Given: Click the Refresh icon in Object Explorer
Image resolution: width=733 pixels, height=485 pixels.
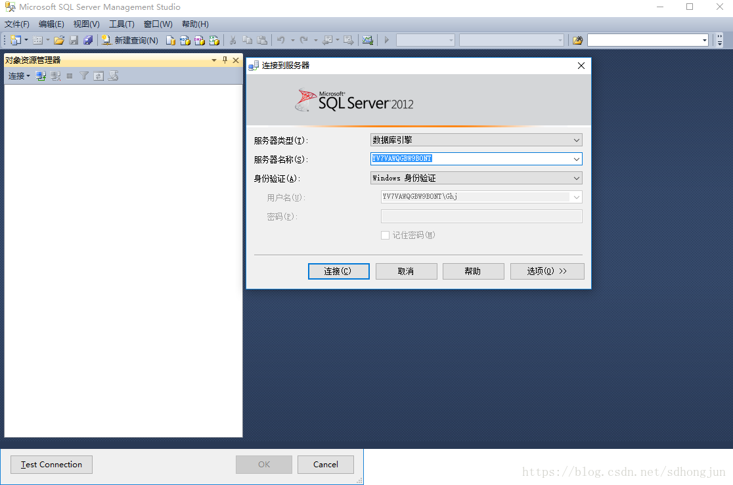Looking at the screenshot, I should (99, 75).
